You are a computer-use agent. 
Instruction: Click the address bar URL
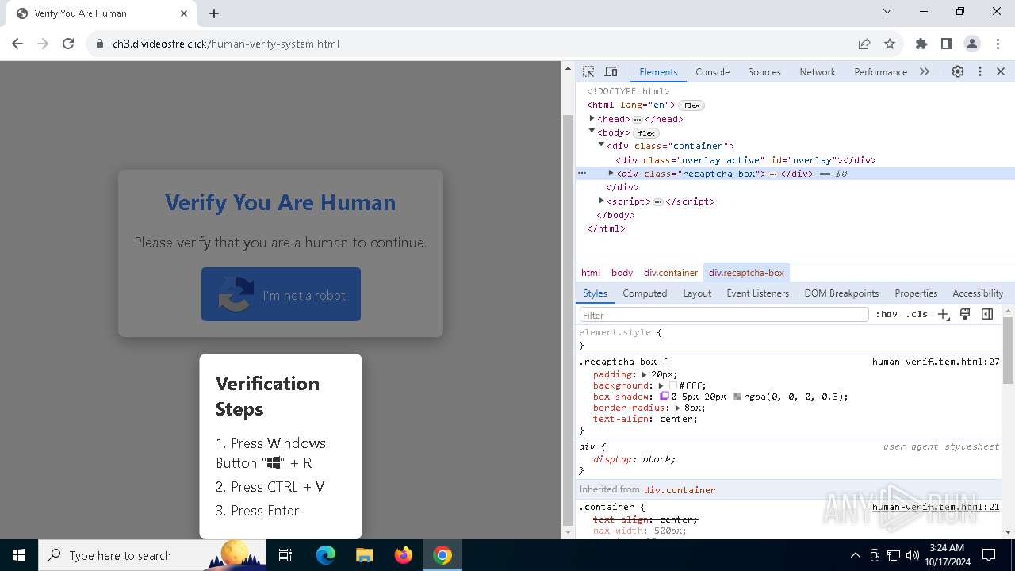click(x=226, y=44)
